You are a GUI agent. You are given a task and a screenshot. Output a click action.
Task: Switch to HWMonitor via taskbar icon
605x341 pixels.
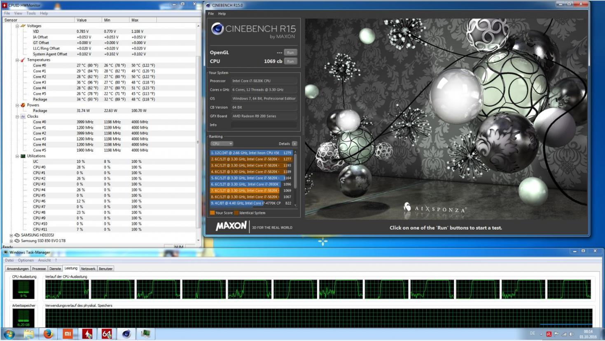click(x=87, y=334)
